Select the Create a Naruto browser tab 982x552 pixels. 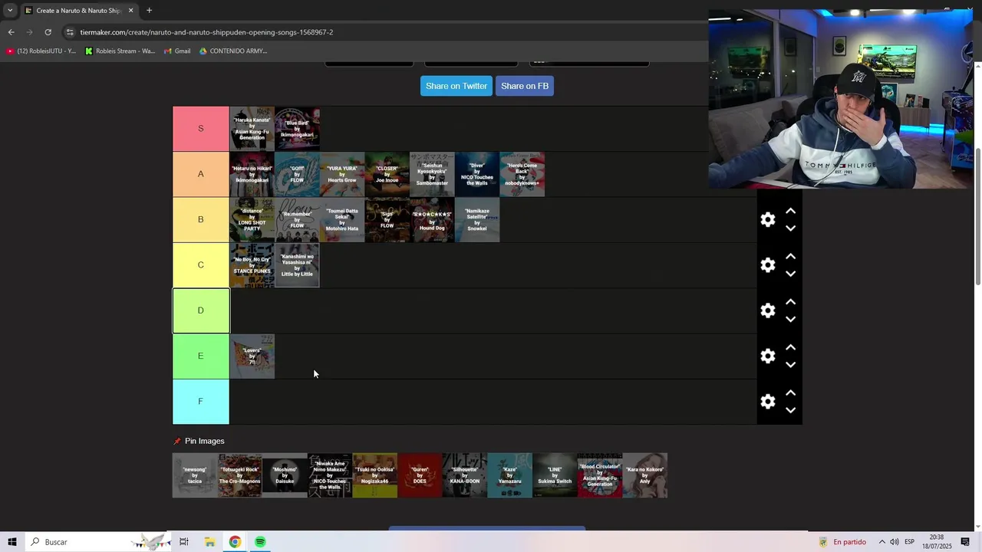(x=79, y=11)
